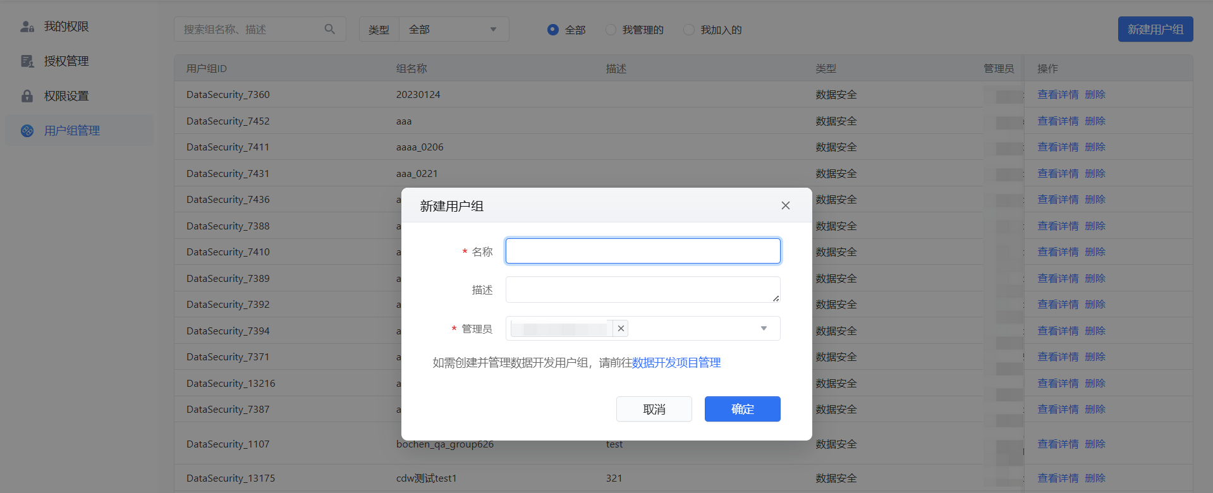This screenshot has width=1213, height=493.
Task: Select the 全部 radio button
Action: pyautogui.click(x=553, y=30)
